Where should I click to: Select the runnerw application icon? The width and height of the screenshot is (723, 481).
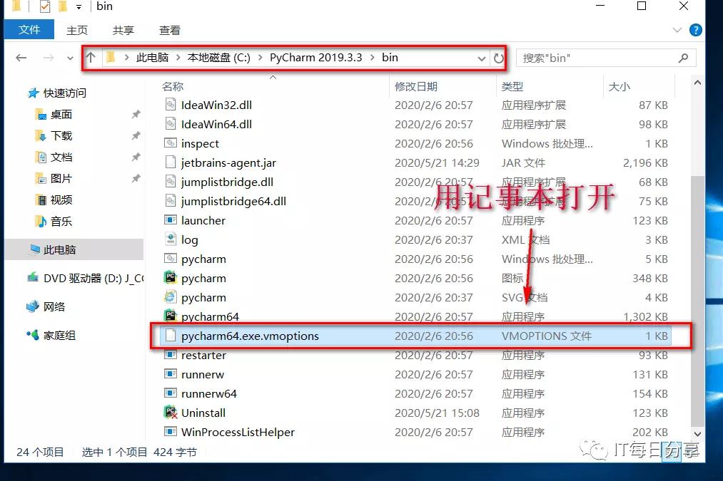tap(171, 373)
